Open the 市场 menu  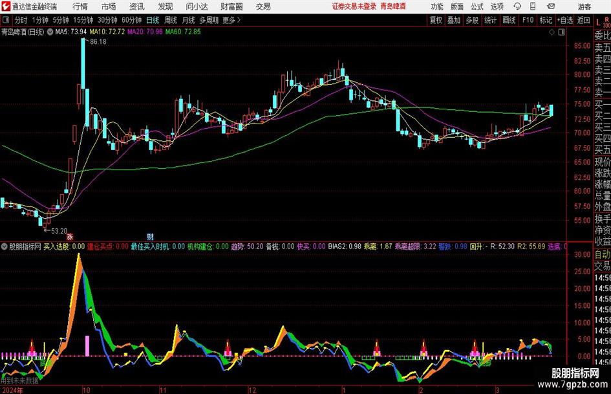coord(109,6)
